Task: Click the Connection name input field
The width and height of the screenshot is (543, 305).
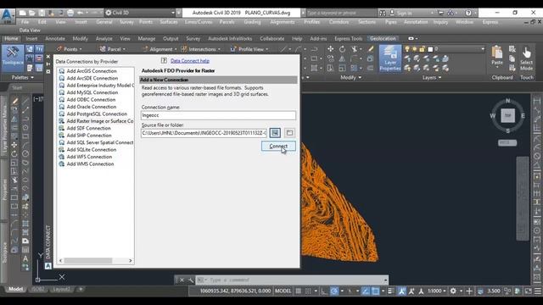Action: (x=219, y=115)
